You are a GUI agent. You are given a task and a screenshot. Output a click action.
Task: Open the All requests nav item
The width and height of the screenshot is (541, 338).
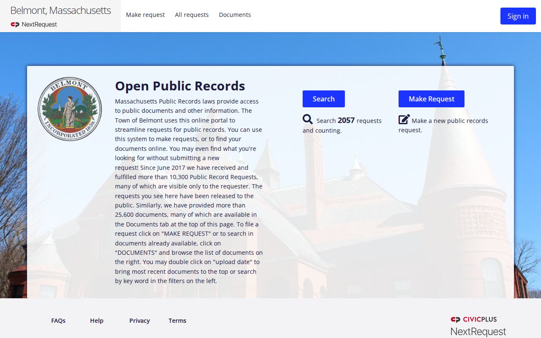pyautogui.click(x=192, y=15)
